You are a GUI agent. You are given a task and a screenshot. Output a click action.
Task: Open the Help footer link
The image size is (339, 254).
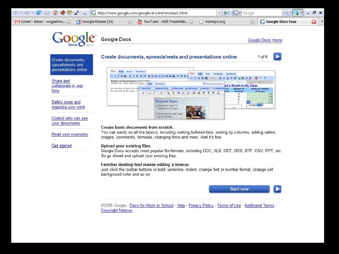click(x=181, y=206)
